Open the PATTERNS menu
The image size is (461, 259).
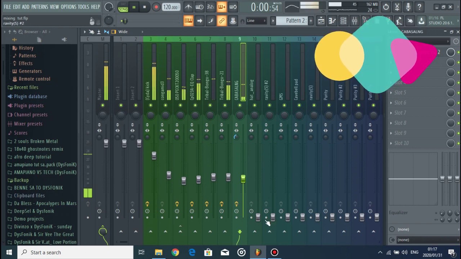pyautogui.click(x=40, y=7)
